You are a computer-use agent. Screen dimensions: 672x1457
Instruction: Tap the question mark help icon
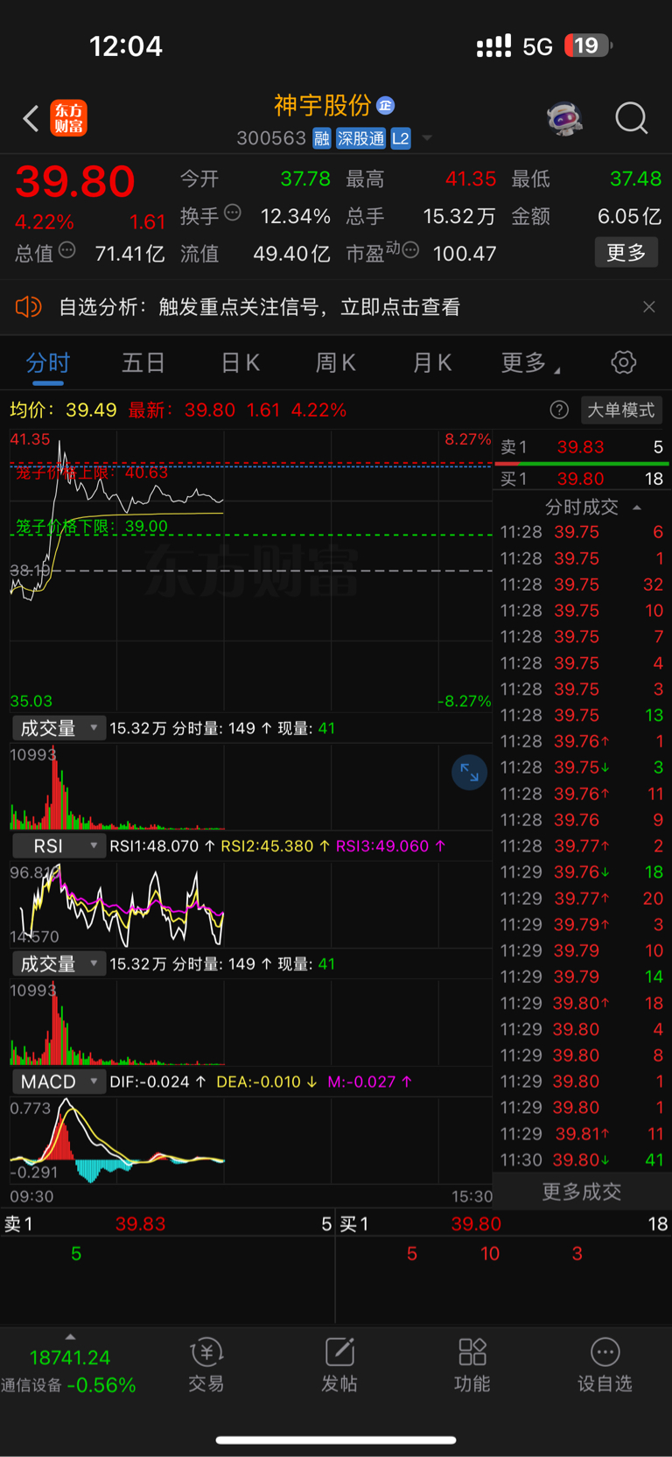pyautogui.click(x=559, y=410)
